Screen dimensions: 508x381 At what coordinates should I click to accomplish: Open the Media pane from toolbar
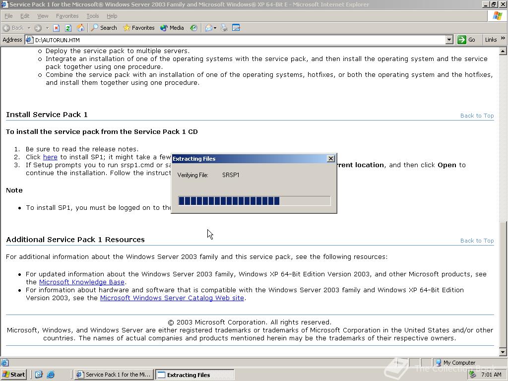tap(172, 28)
